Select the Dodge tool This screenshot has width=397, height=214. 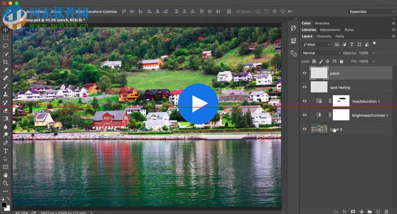(5, 135)
